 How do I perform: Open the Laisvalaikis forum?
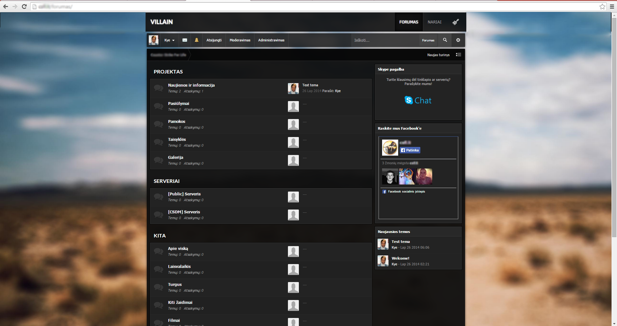click(x=179, y=266)
